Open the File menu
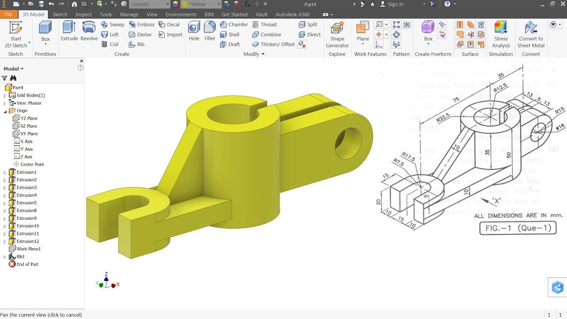This screenshot has height=319, width=567. [x=8, y=14]
